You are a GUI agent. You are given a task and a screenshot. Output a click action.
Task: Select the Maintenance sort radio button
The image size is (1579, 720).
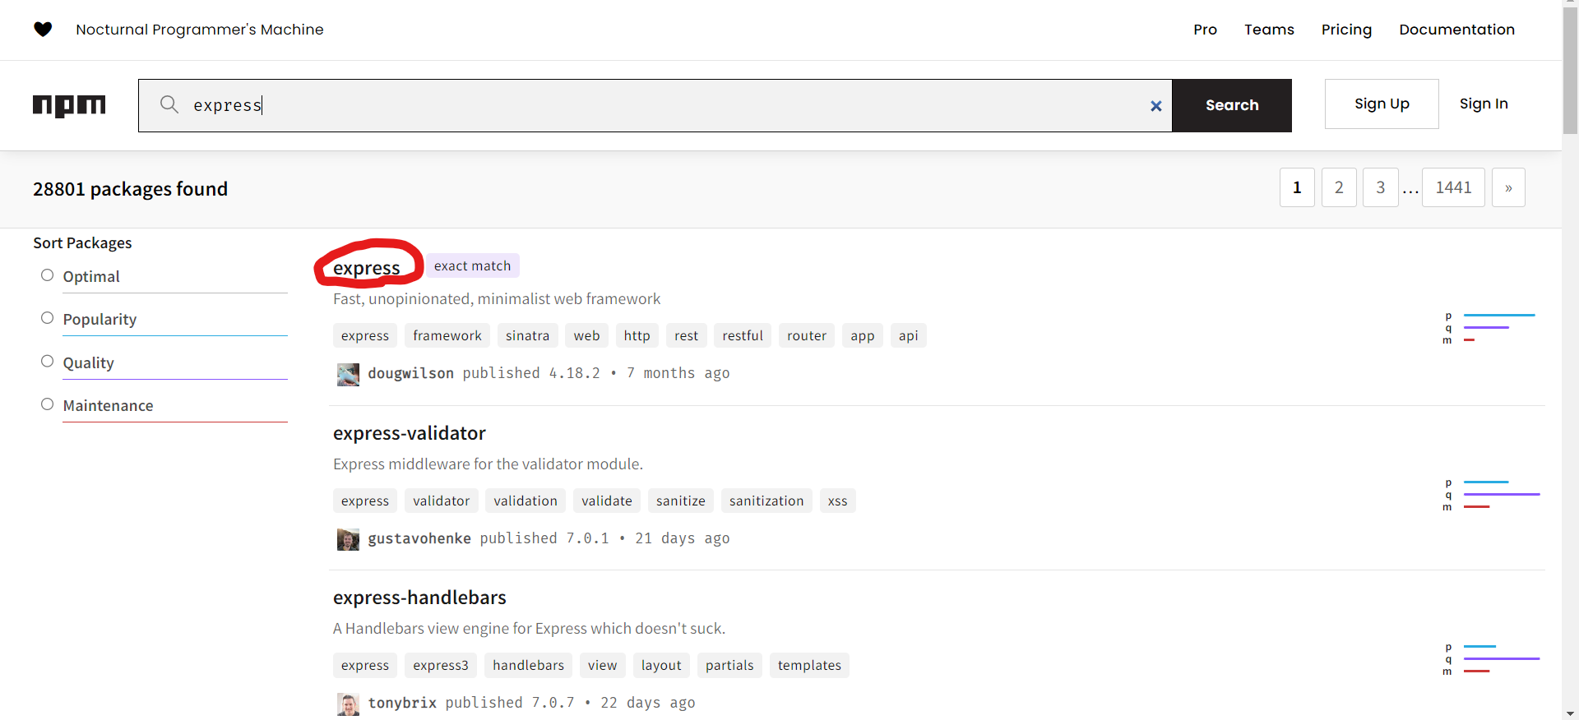coord(47,404)
